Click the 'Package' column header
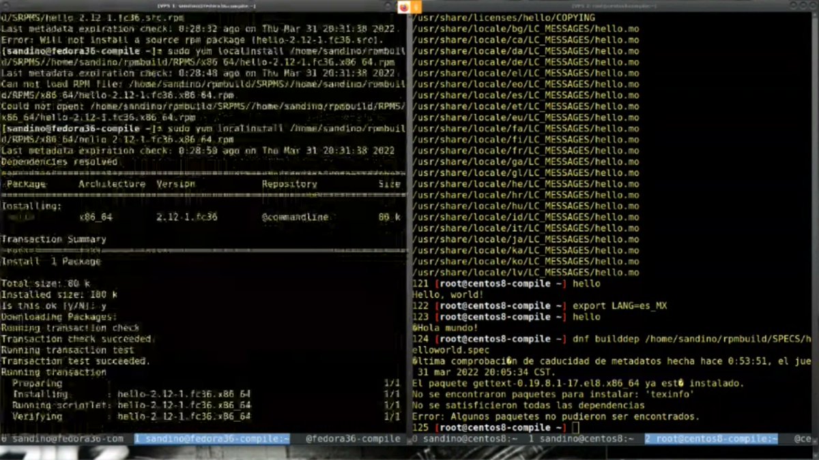Screen dimensions: 819x460 tap(26, 184)
